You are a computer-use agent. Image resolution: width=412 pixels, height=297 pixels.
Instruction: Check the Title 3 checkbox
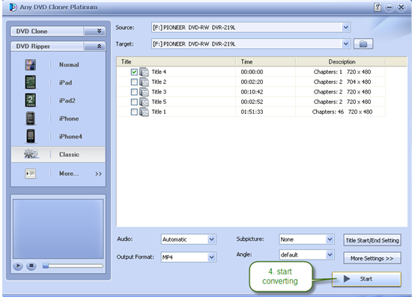[134, 92]
